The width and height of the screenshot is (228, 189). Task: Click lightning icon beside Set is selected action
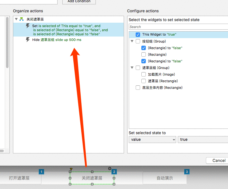pyautogui.click(x=28, y=26)
